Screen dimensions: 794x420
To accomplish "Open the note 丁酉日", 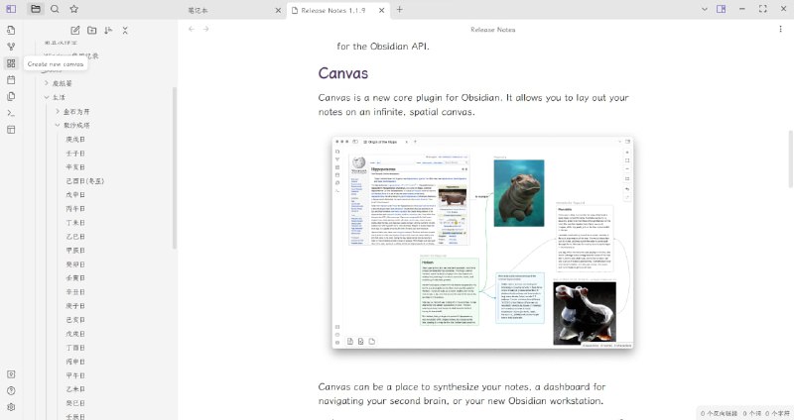I will tap(75, 348).
